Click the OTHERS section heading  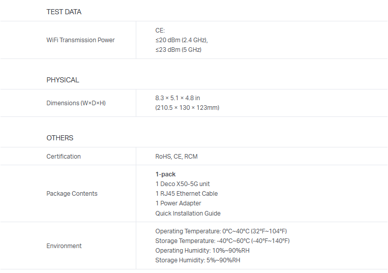[x=59, y=138]
